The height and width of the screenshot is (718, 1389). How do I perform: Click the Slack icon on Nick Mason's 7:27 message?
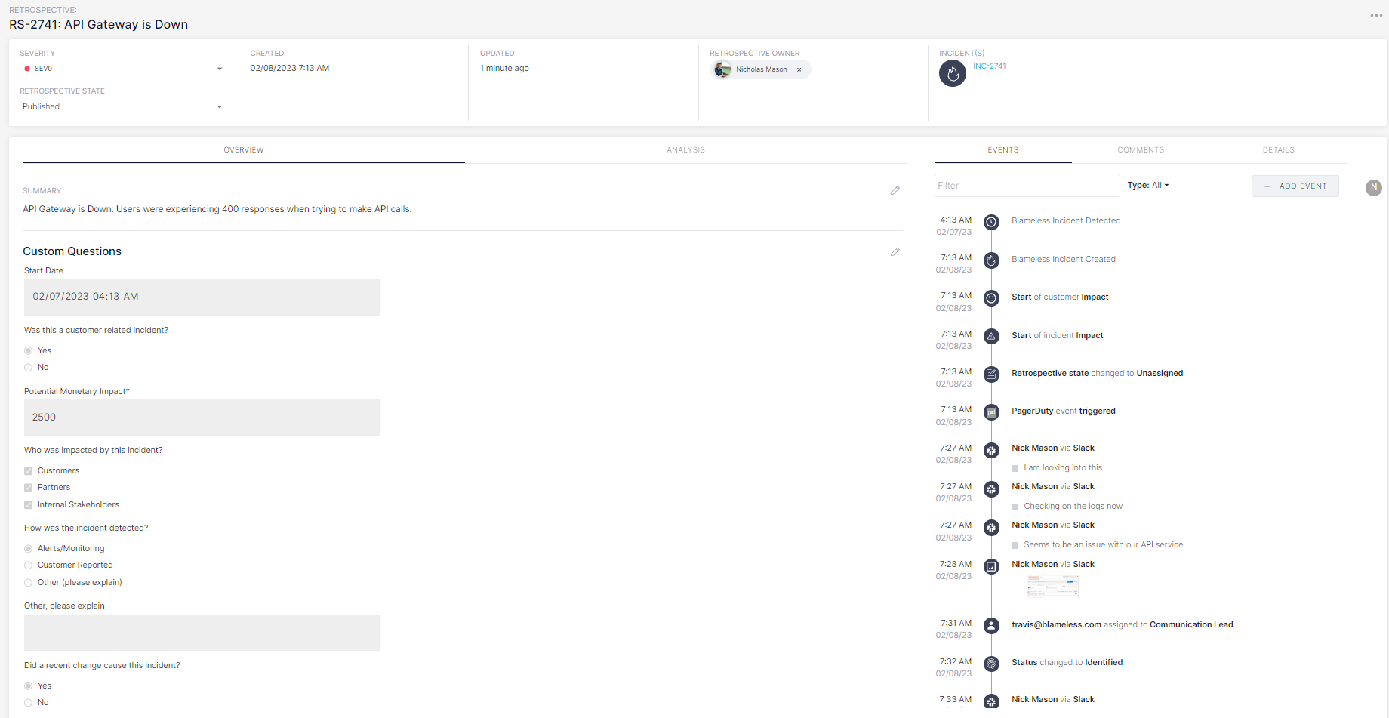click(x=991, y=451)
